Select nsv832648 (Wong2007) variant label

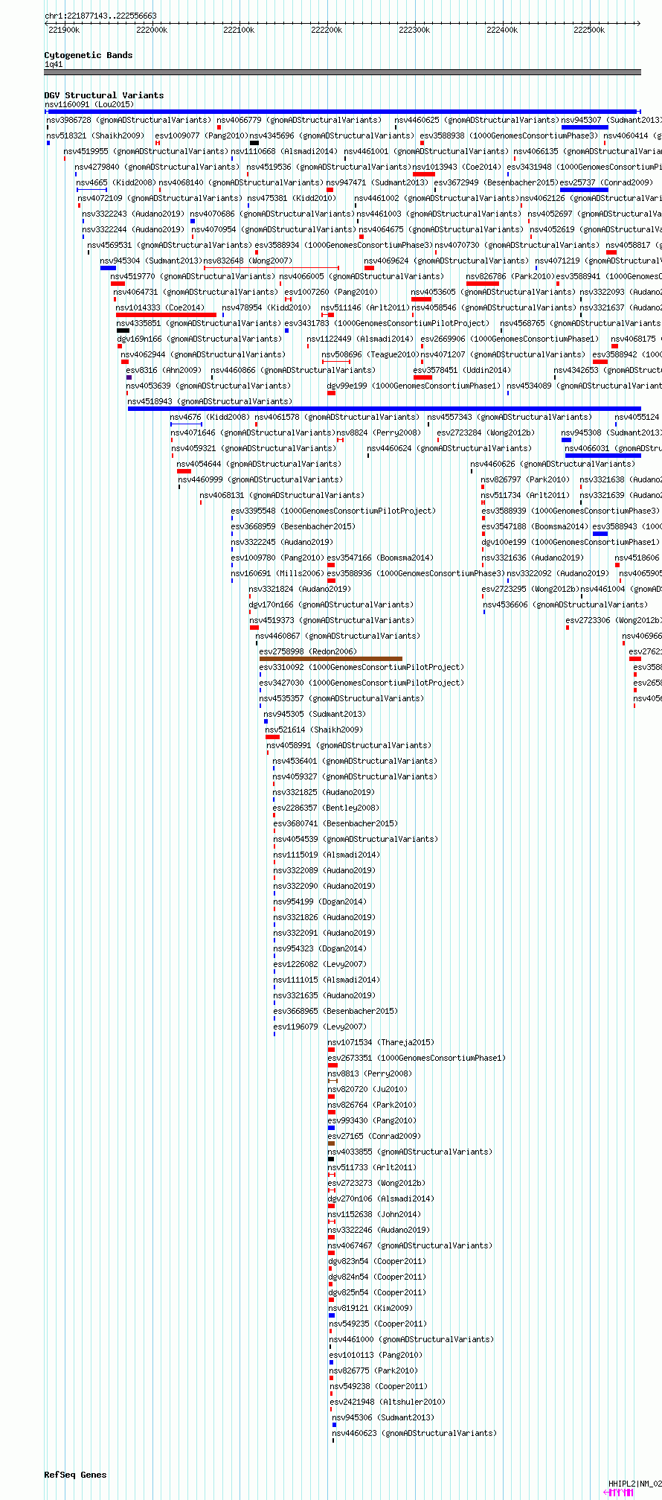[248, 261]
